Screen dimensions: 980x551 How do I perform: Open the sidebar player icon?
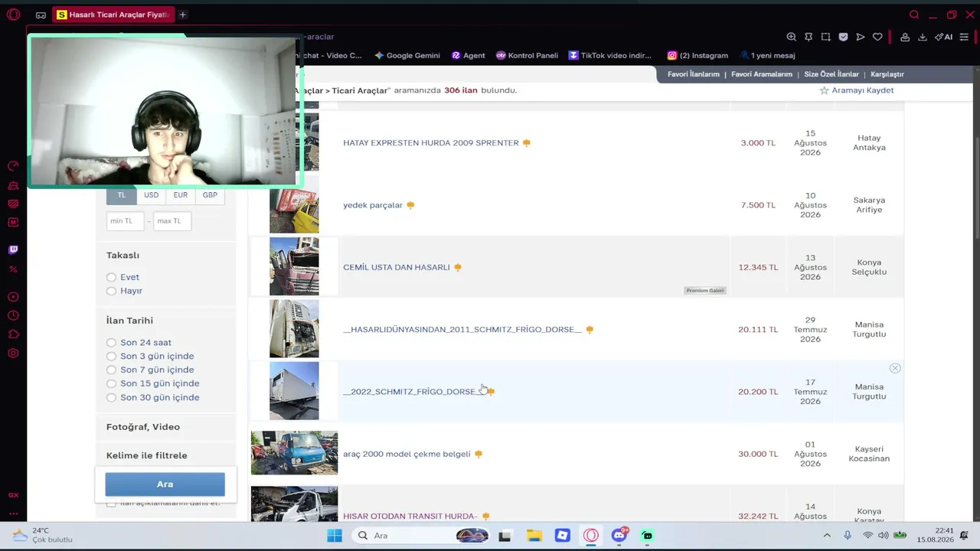click(x=13, y=297)
